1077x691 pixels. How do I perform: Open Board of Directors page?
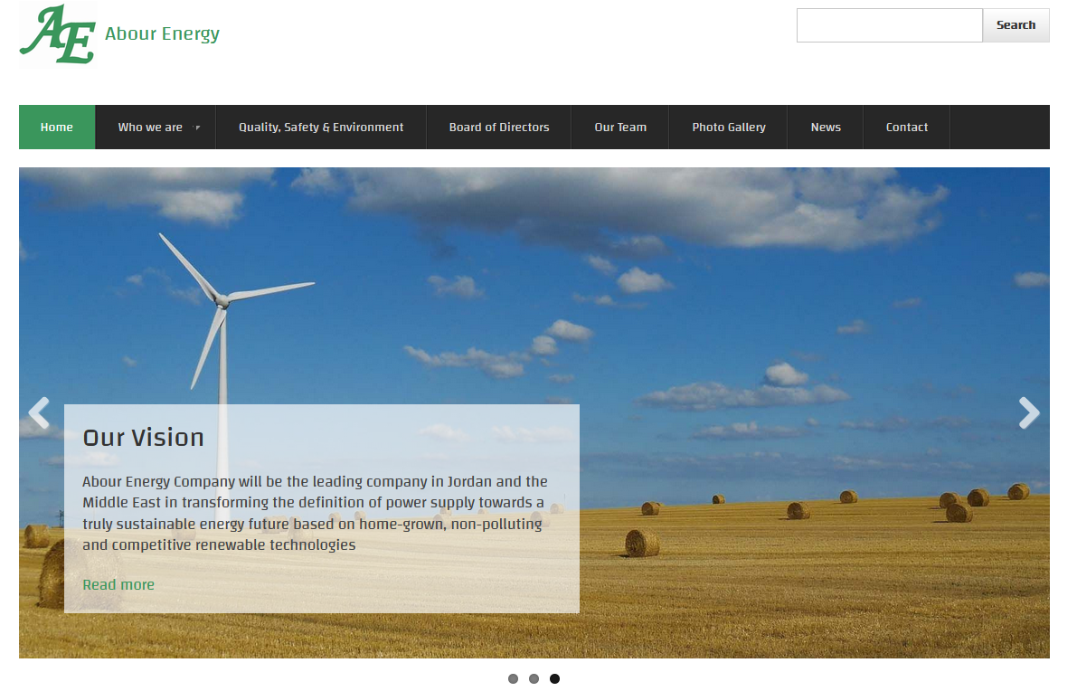(499, 127)
